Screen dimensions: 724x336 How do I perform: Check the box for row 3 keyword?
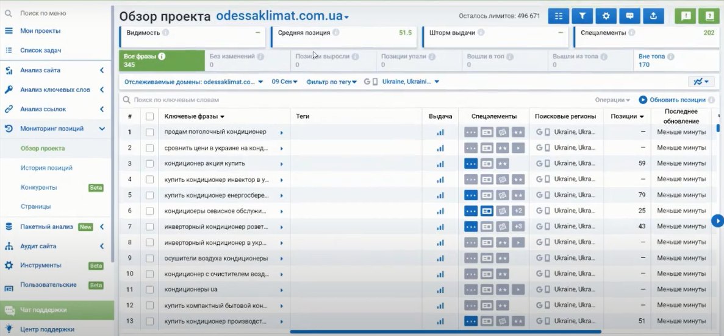pos(149,164)
